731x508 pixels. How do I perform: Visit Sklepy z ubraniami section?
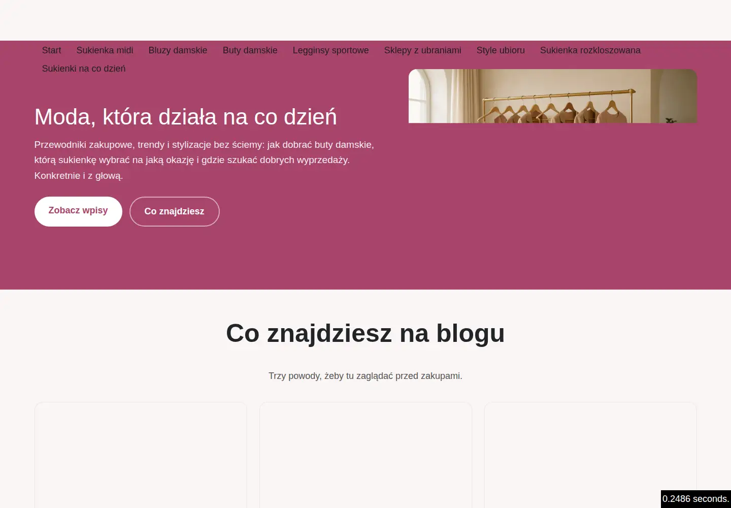pos(422,50)
